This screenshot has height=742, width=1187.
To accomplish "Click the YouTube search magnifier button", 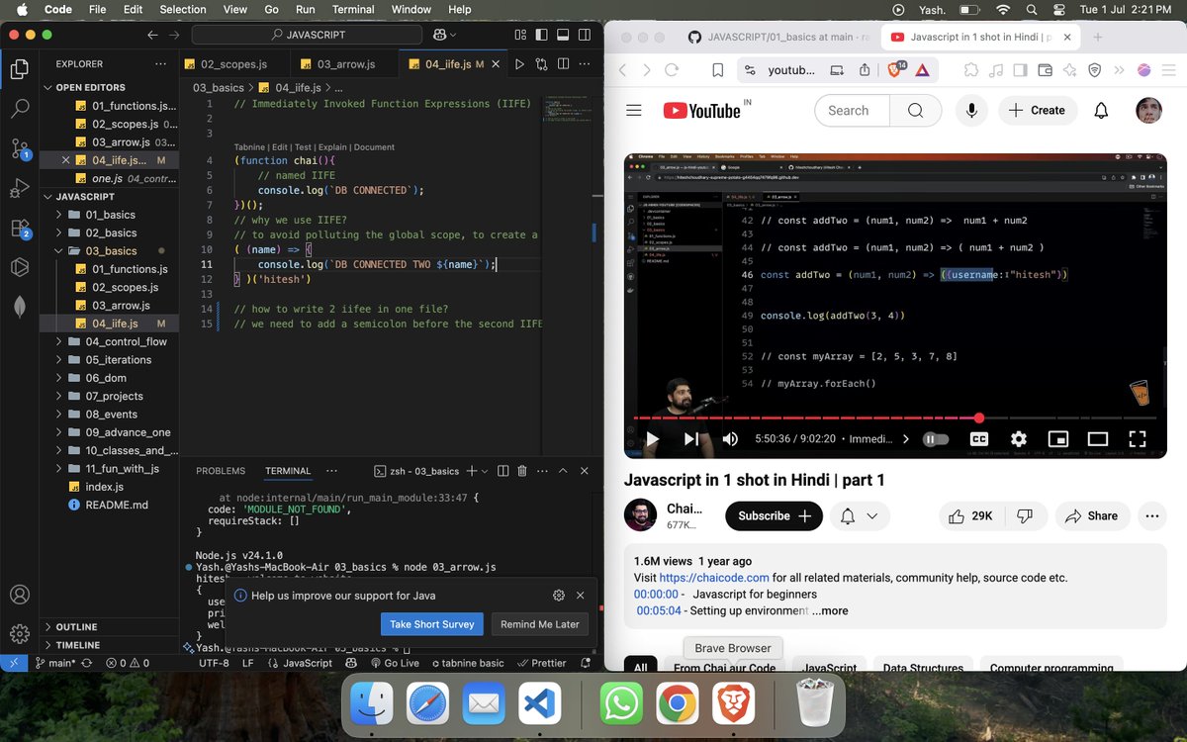I will point(915,110).
